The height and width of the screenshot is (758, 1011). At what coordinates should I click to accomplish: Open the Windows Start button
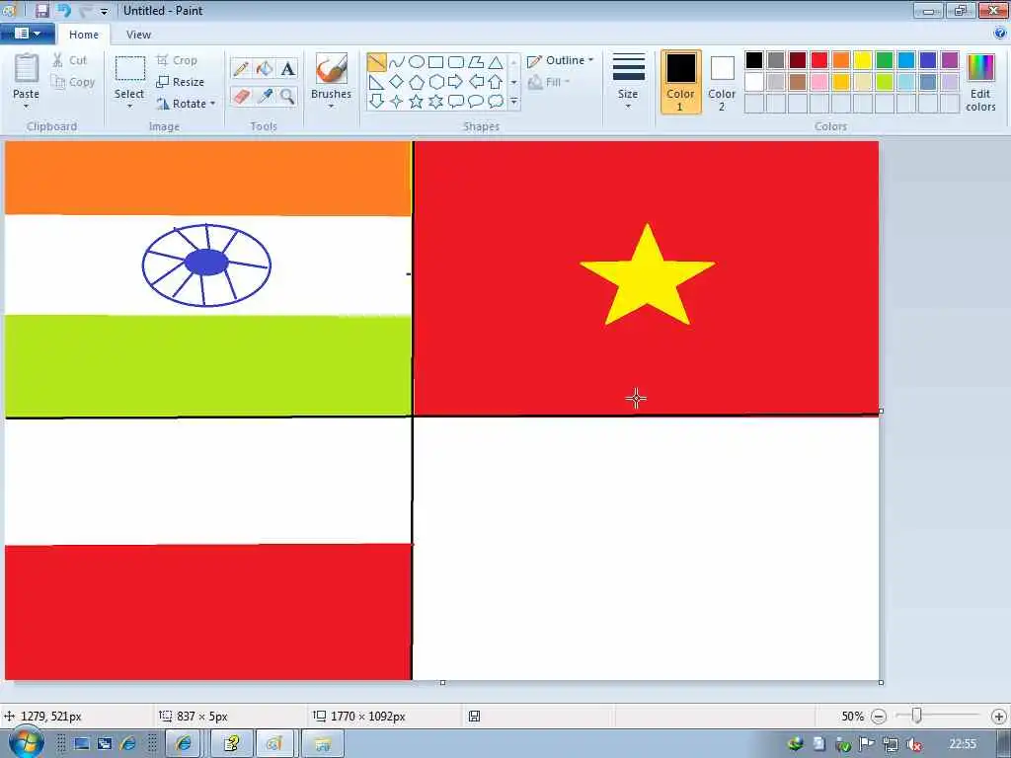click(27, 742)
